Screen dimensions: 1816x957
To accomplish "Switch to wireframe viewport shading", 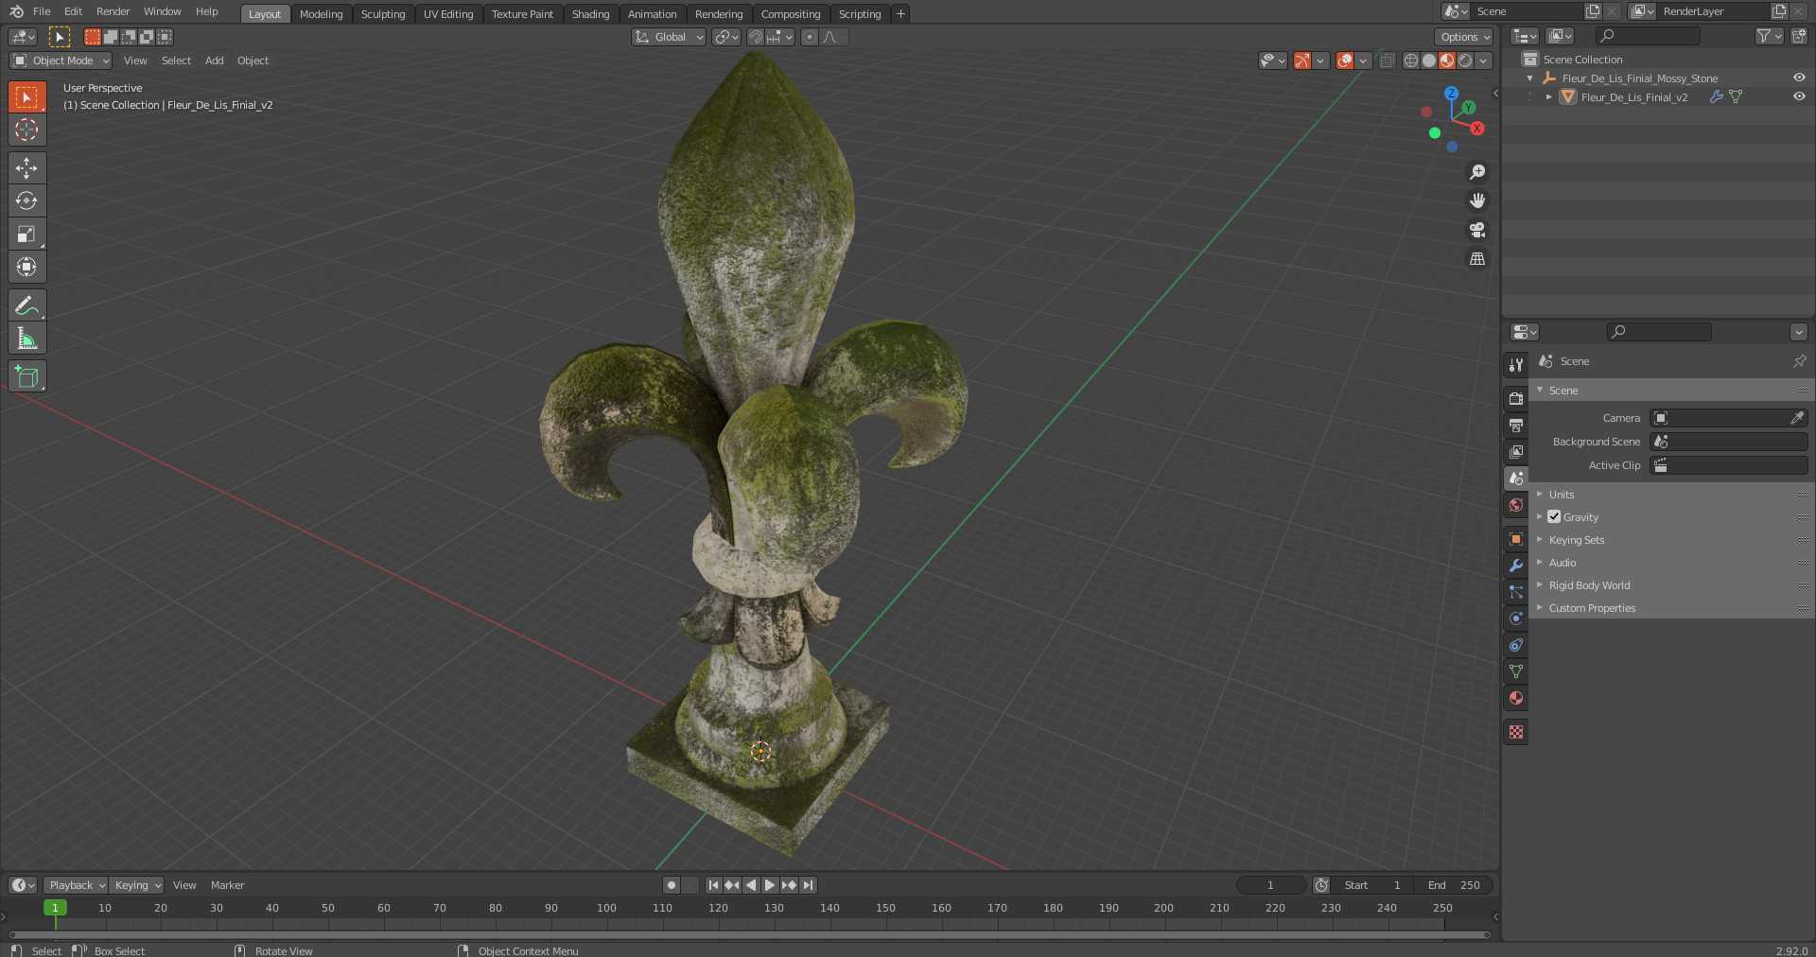I will click(1410, 61).
